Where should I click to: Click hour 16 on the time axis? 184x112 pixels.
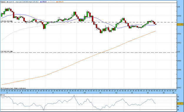pos(173,93)
